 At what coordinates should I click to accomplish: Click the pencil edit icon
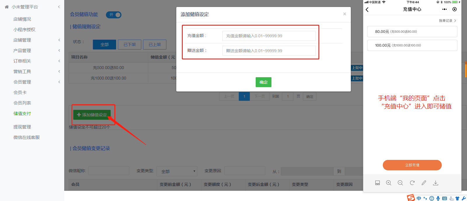[x=424, y=183]
